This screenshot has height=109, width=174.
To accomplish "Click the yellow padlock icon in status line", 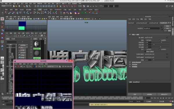I will pos(57,6).
